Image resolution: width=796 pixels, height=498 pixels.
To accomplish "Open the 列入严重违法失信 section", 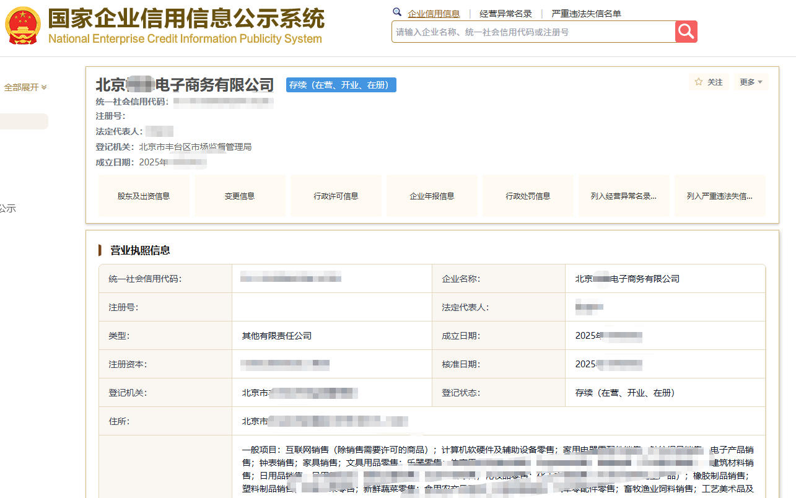I will (720, 196).
